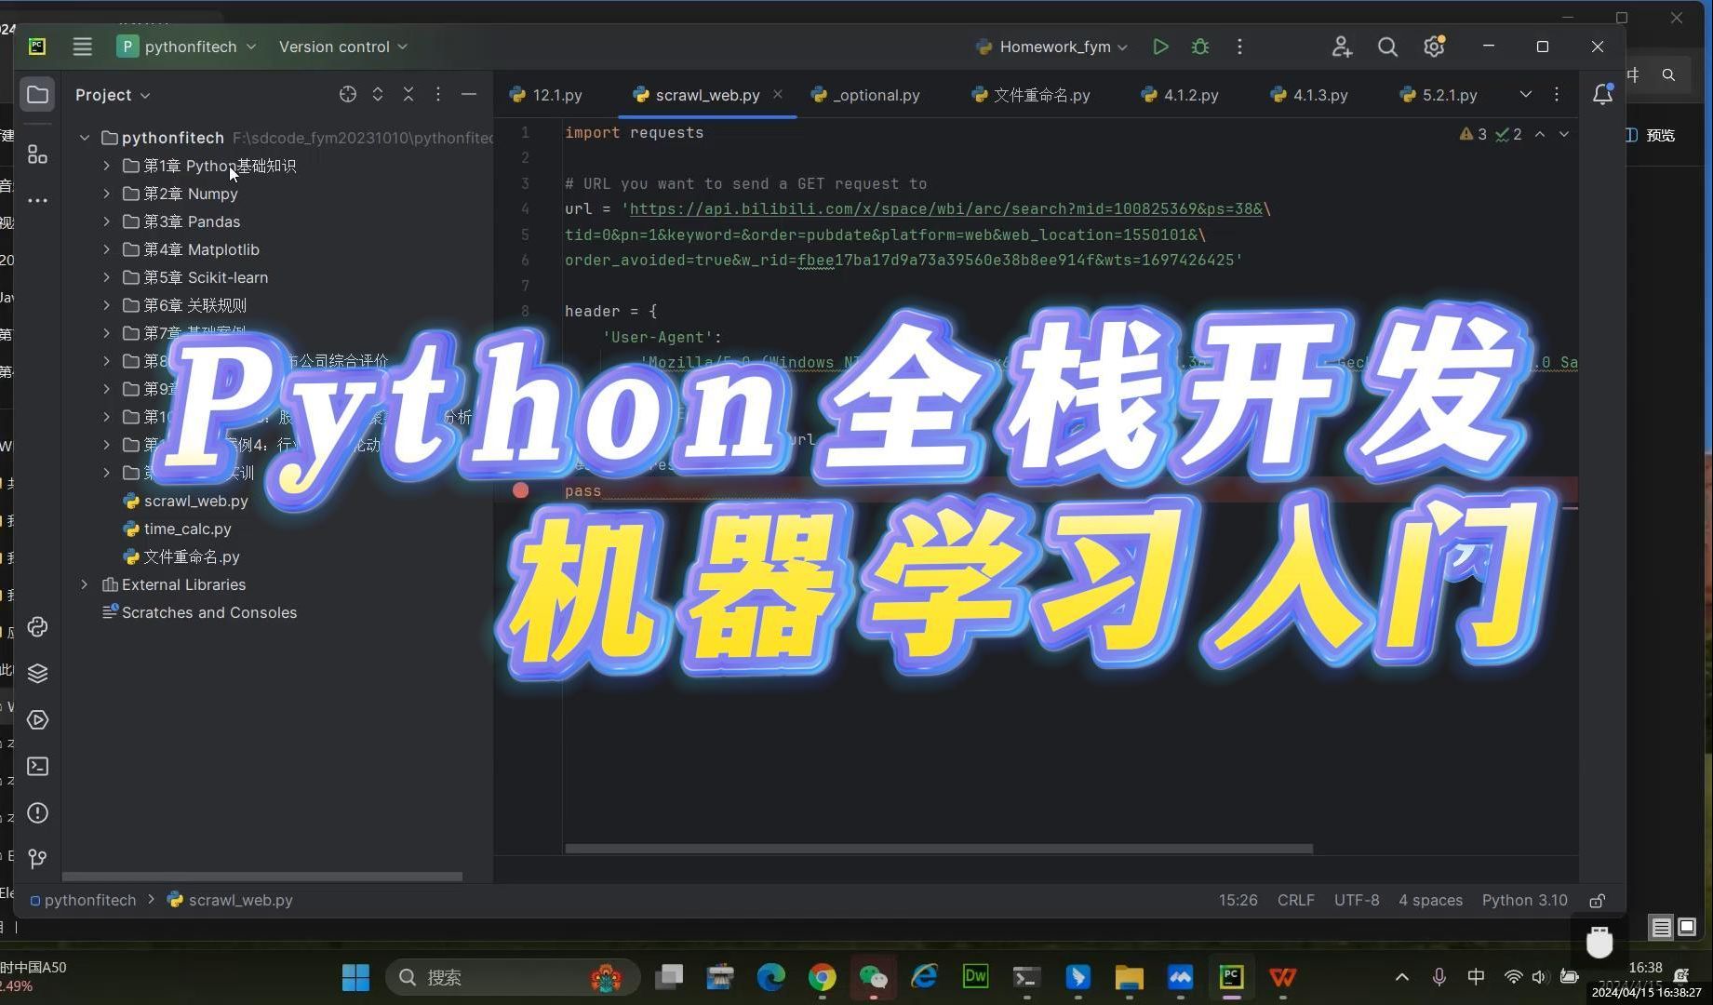Open Search Everywhere magnifier
Image resolution: width=1713 pixels, height=1005 pixels.
pyautogui.click(x=1387, y=47)
